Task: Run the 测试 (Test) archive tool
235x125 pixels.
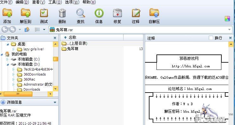Action: [x=44, y=13]
